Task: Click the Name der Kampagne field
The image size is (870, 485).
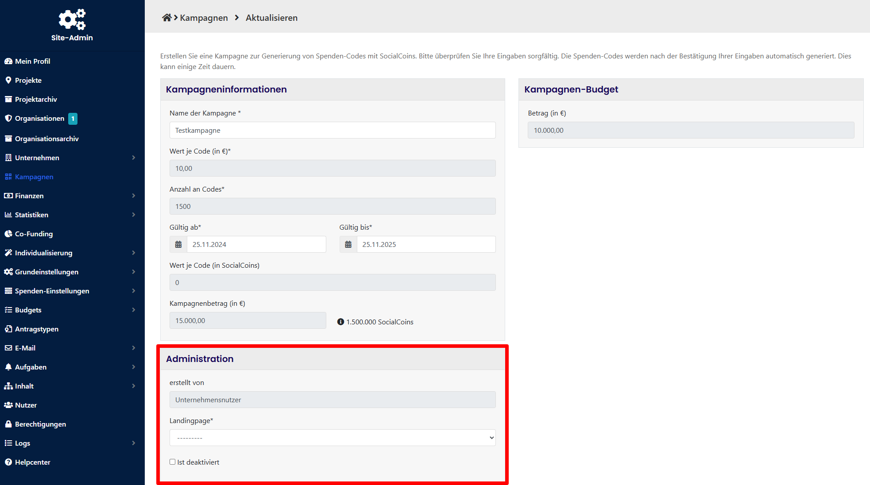Action: 333,130
